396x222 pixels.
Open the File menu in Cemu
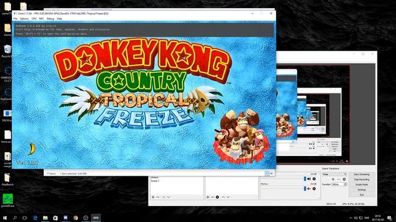[15, 18]
